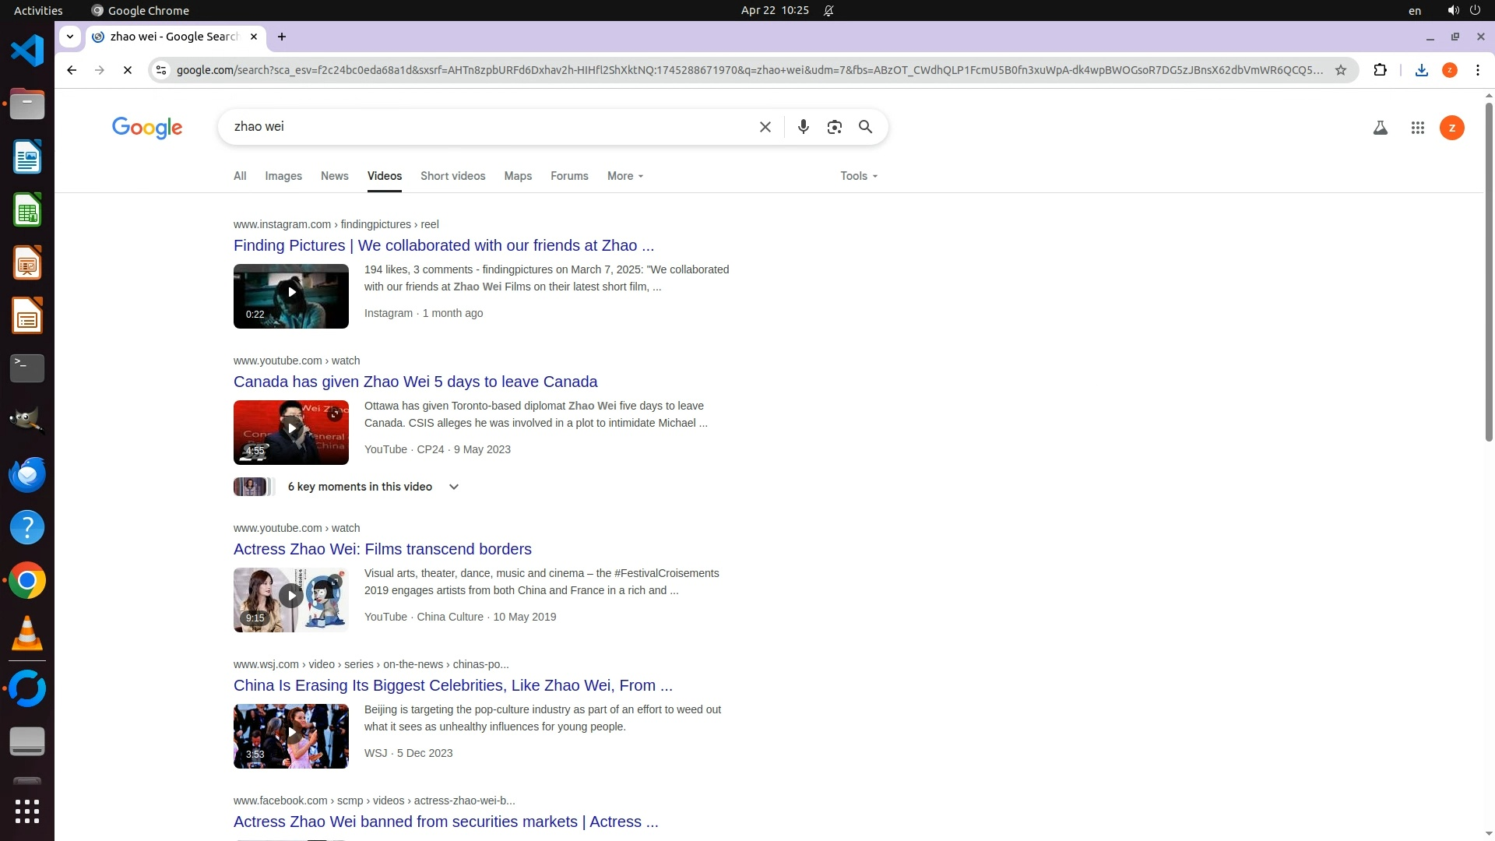The height and width of the screenshot is (841, 1495).
Task: Click the magnifier search button
Action: coord(865,127)
